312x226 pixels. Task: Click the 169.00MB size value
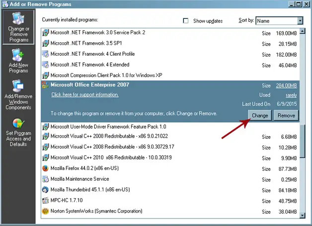[286, 33]
